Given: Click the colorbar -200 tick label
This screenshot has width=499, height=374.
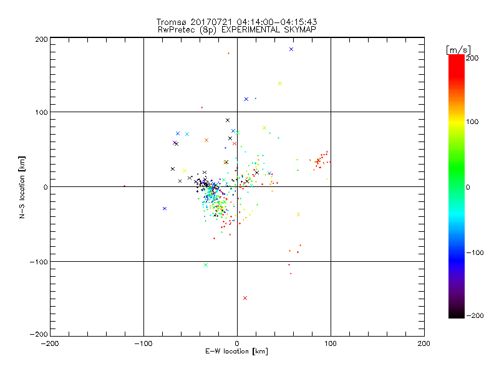Looking at the screenshot, I should click(475, 316).
